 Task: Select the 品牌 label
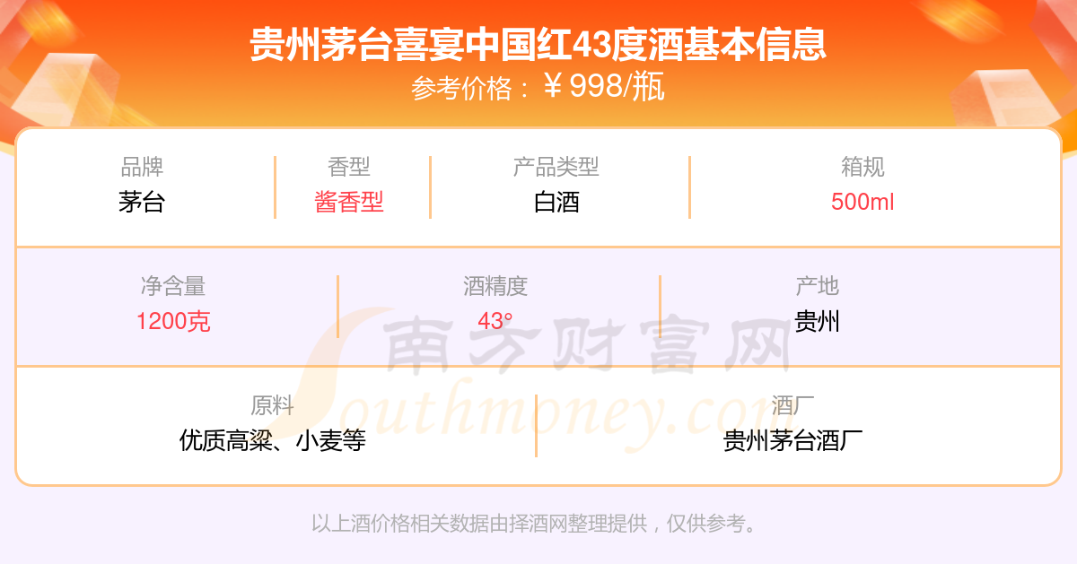[x=142, y=167]
